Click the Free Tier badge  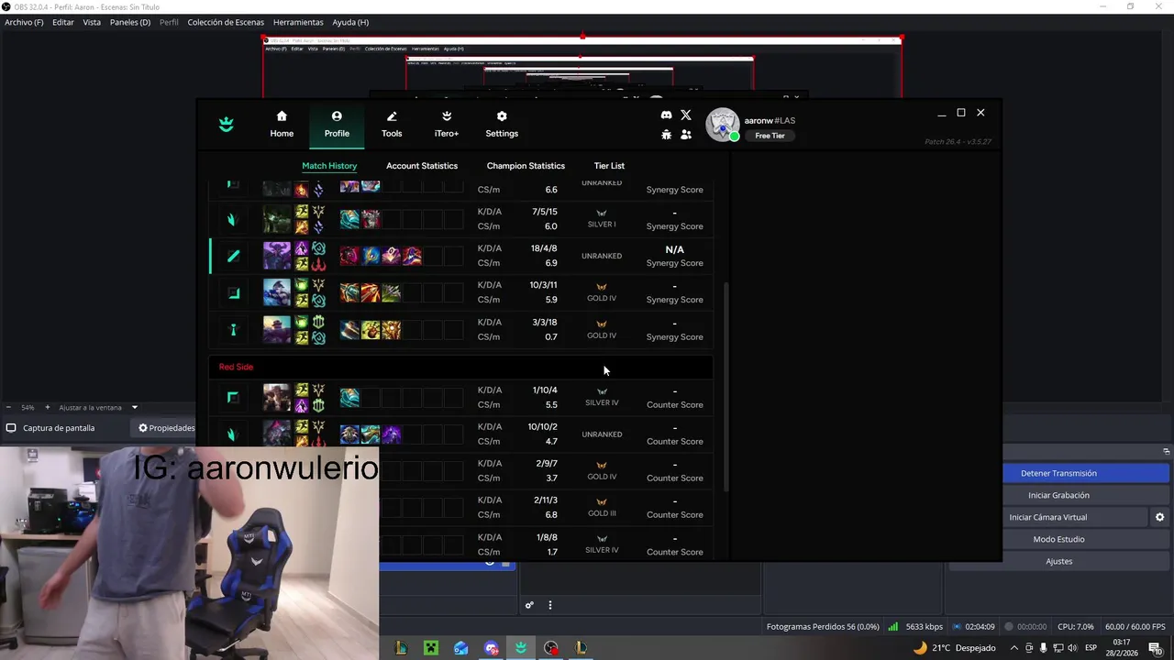coord(770,136)
